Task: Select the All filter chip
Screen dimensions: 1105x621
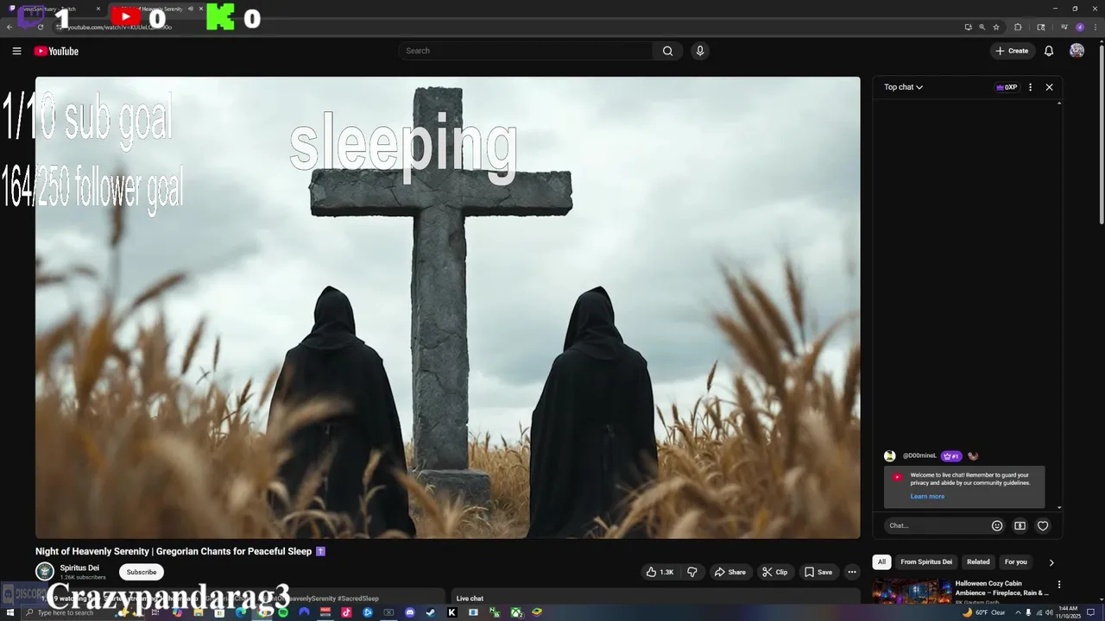Action: (x=881, y=562)
